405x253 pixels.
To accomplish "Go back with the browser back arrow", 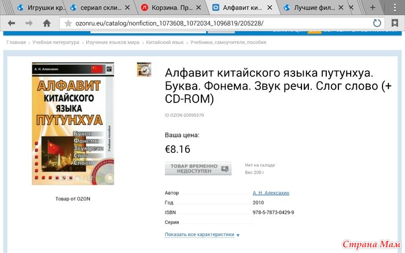I will [x=12, y=24].
